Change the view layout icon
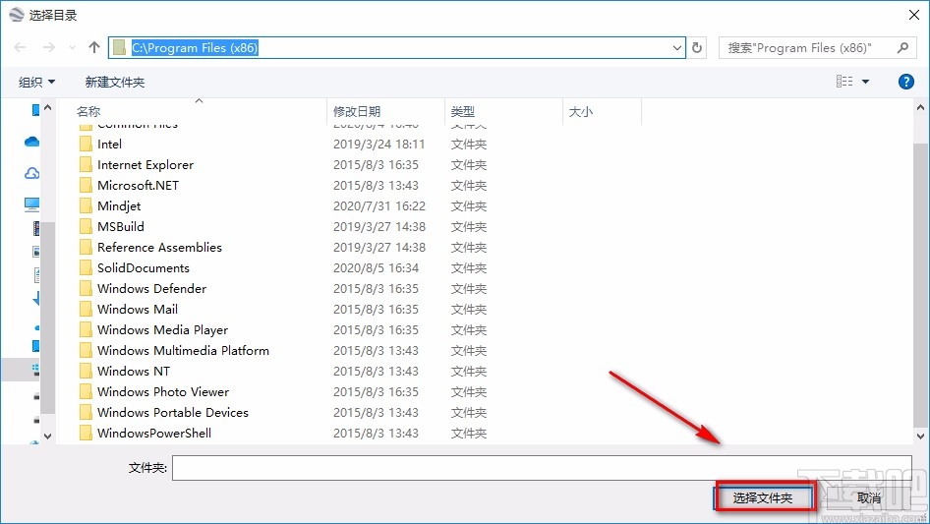 844,82
